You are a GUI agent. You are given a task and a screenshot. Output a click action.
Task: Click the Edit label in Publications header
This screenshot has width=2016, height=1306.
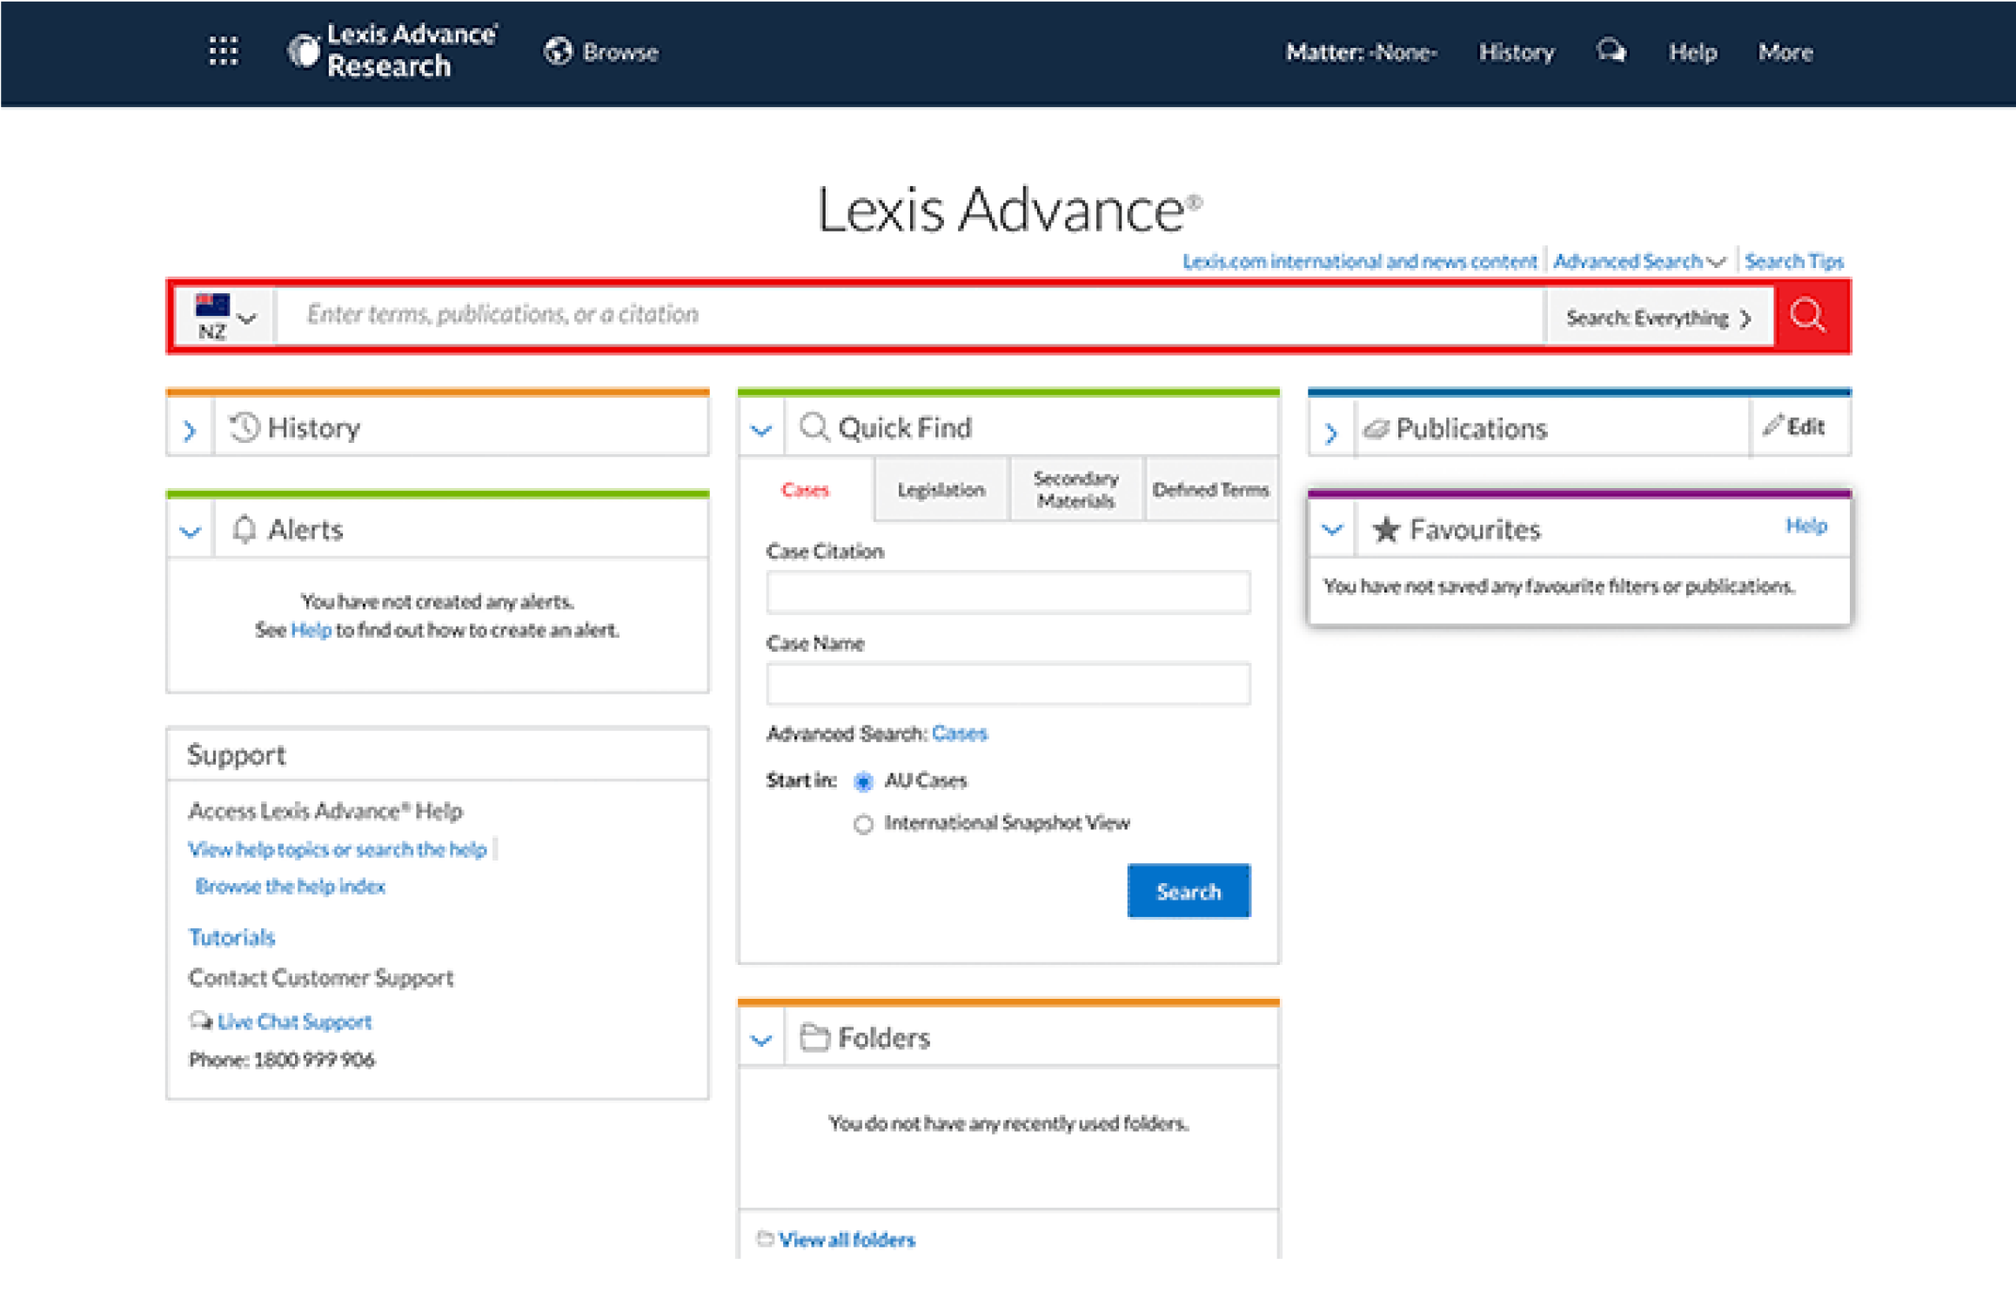tap(1806, 426)
